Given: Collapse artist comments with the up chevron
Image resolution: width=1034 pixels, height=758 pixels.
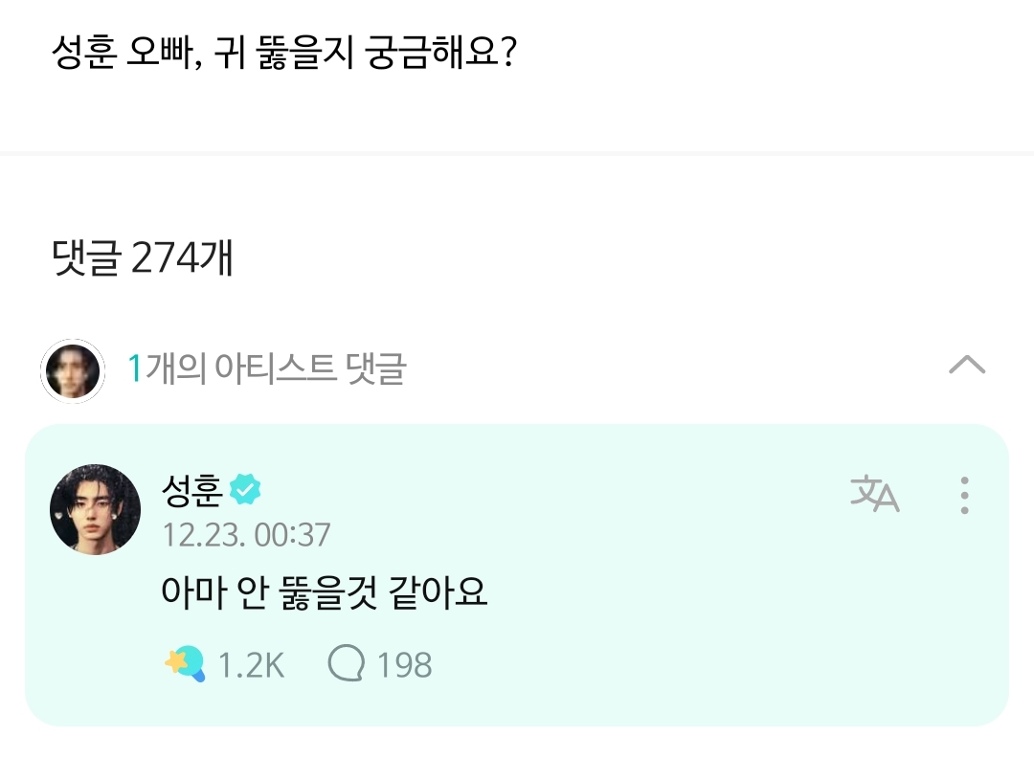Looking at the screenshot, I should pos(966,365).
